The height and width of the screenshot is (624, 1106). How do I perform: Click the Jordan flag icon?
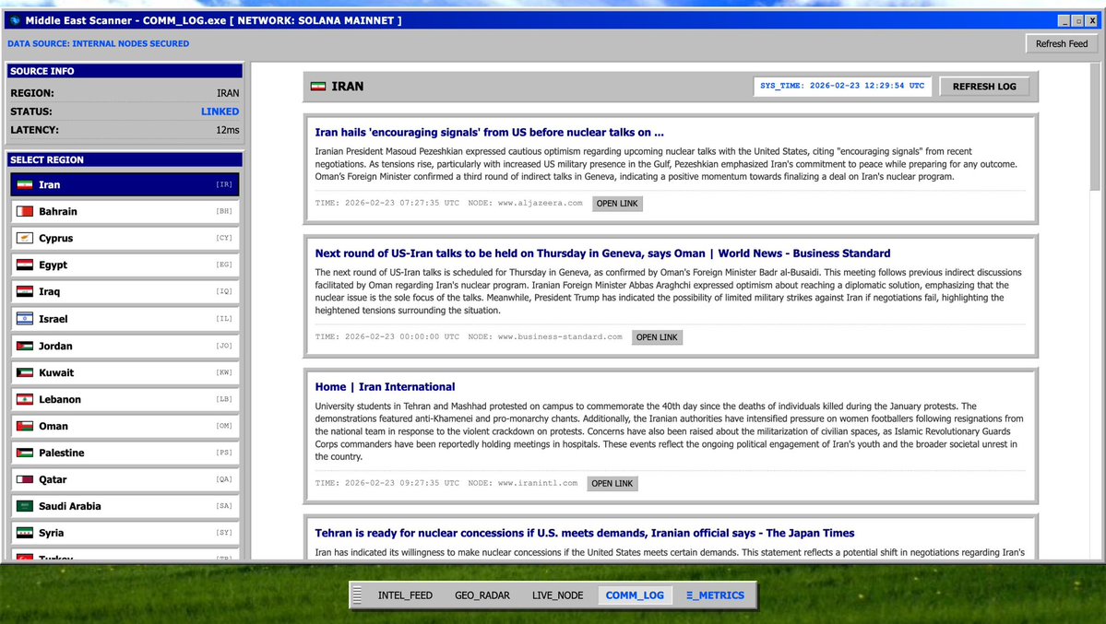(25, 347)
